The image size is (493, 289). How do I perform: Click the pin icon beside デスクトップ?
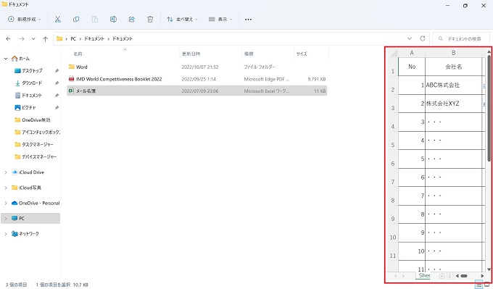(57, 71)
